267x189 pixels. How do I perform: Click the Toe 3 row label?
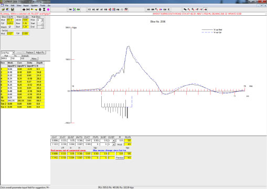tap(4, 107)
